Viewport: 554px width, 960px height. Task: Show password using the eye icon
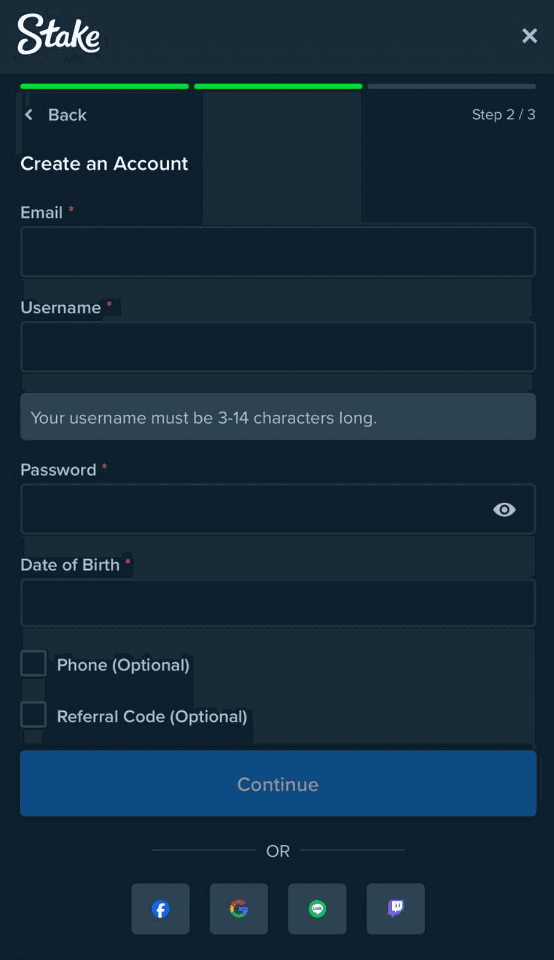click(x=504, y=509)
